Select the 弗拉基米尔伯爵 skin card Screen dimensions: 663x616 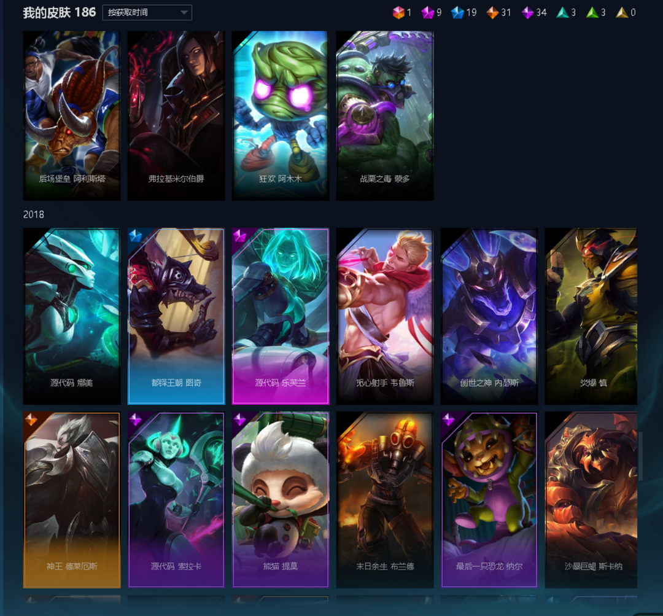[x=176, y=115]
